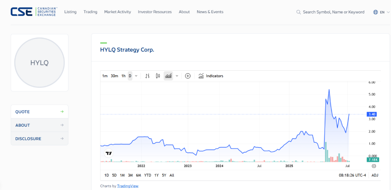Screen dimensions: 391x190
Task: Open the Indicators panel
Action: (211, 76)
